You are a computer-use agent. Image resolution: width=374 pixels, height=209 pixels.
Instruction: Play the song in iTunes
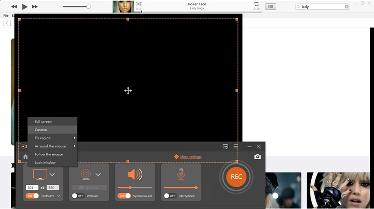pyautogui.click(x=25, y=7)
